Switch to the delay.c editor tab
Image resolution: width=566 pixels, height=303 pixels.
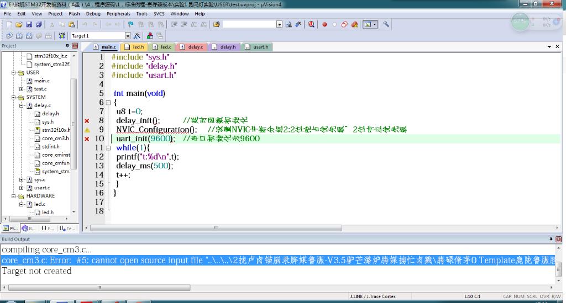click(192, 47)
